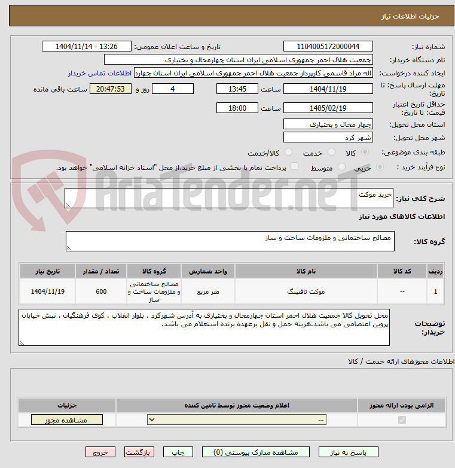455x468 pixels.
Task: Click the resize handle of گروه کالا box
Action: pyautogui.click(x=69, y=248)
